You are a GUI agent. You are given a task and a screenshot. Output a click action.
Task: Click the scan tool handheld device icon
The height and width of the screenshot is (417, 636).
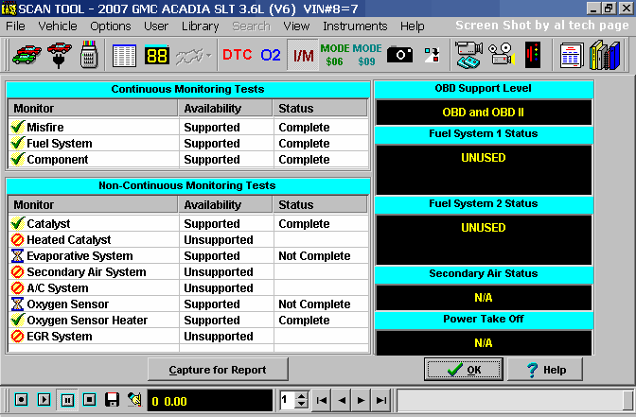tap(89, 55)
